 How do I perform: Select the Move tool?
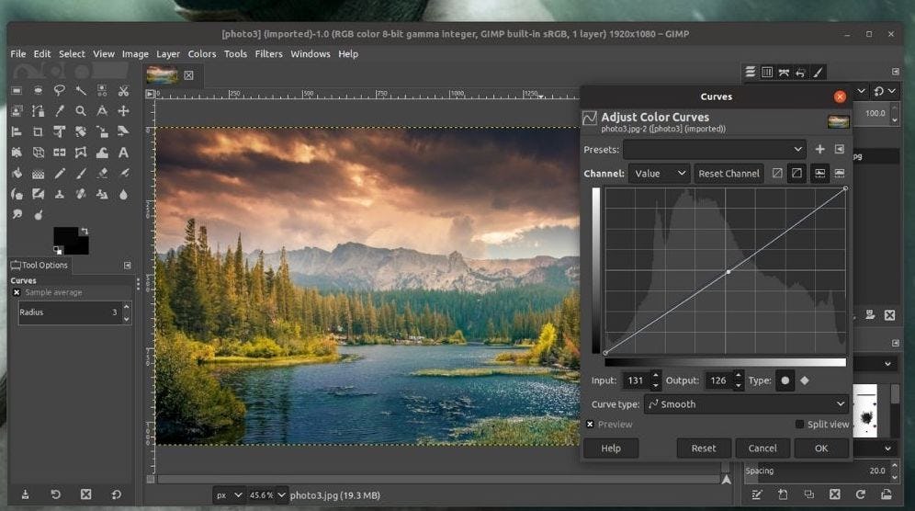123,111
